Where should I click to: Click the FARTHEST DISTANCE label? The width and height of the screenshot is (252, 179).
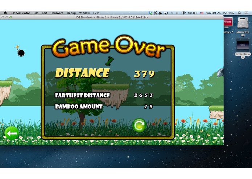82,95
